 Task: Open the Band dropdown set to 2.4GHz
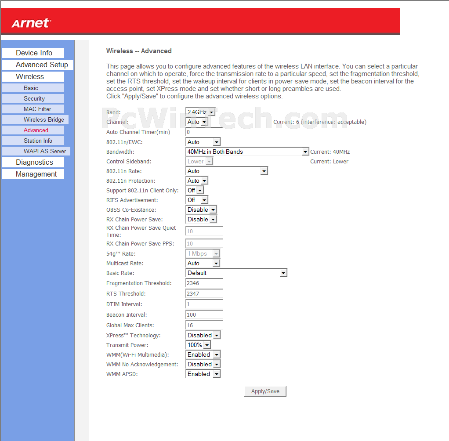[200, 112]
